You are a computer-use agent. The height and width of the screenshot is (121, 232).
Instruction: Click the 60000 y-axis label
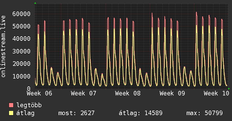21,14
